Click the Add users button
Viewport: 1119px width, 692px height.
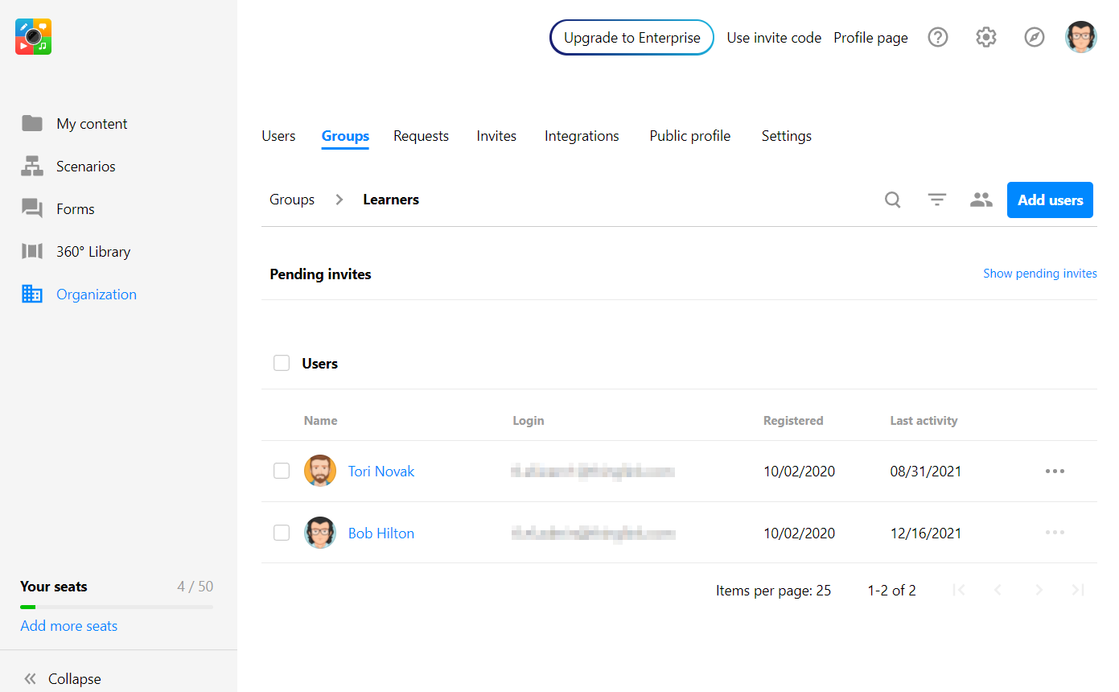click(1050, 200)
